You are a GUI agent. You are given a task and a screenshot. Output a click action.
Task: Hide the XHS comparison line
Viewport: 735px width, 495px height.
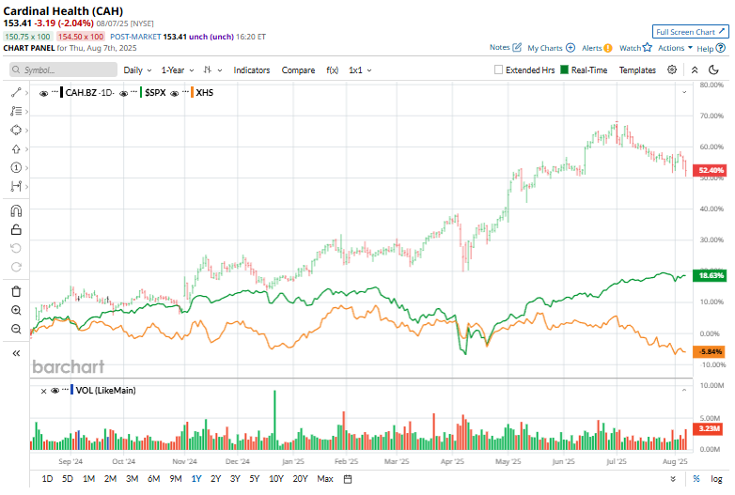tap(175, 93)
